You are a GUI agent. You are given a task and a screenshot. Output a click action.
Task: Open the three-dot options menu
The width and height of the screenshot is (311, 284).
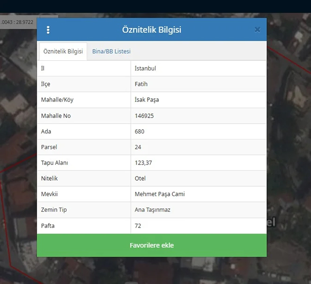(48, 30)
